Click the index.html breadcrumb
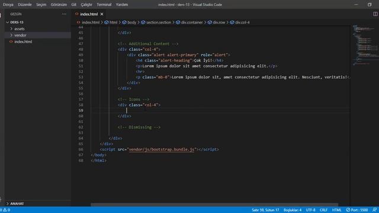This screenshot has height=213, width=379. 91,22
